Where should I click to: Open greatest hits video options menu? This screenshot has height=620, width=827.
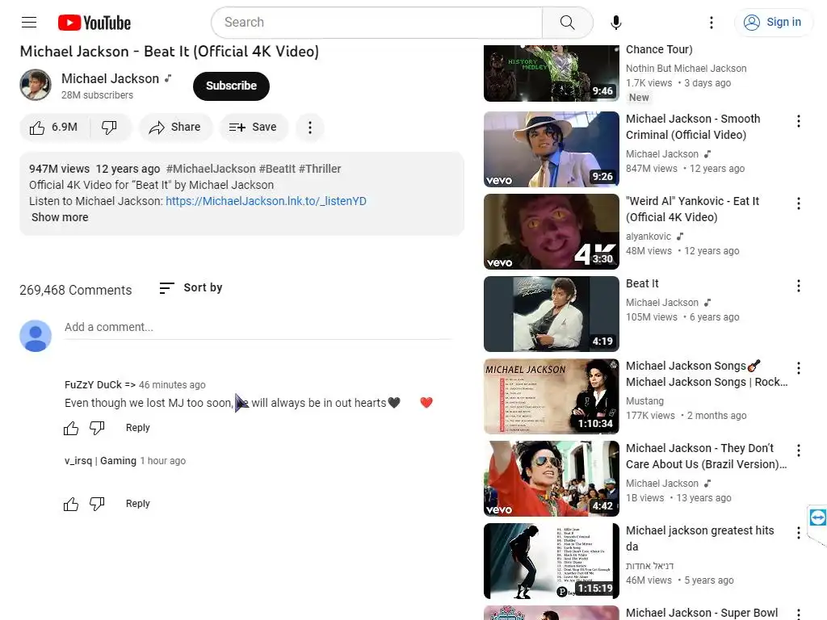pyautogui.click(x=799, y=533)
